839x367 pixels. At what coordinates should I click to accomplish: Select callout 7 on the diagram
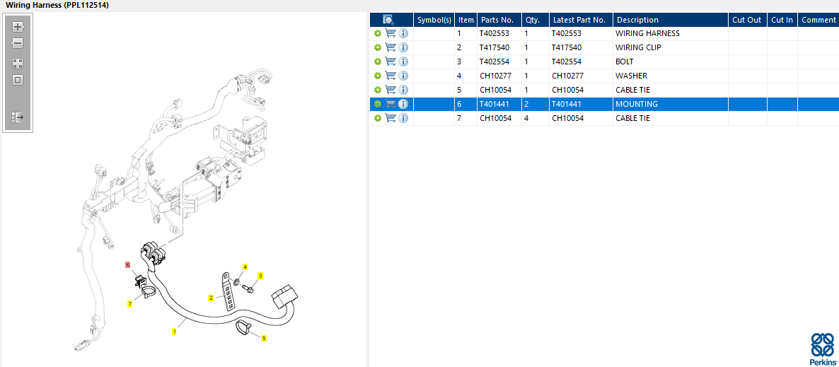coord(129,304)
